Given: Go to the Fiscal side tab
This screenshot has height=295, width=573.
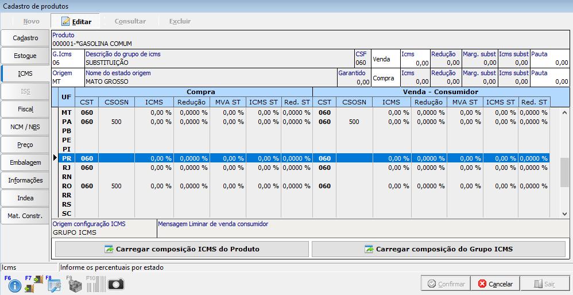Looking at the screenshot, I should point(25,109).
